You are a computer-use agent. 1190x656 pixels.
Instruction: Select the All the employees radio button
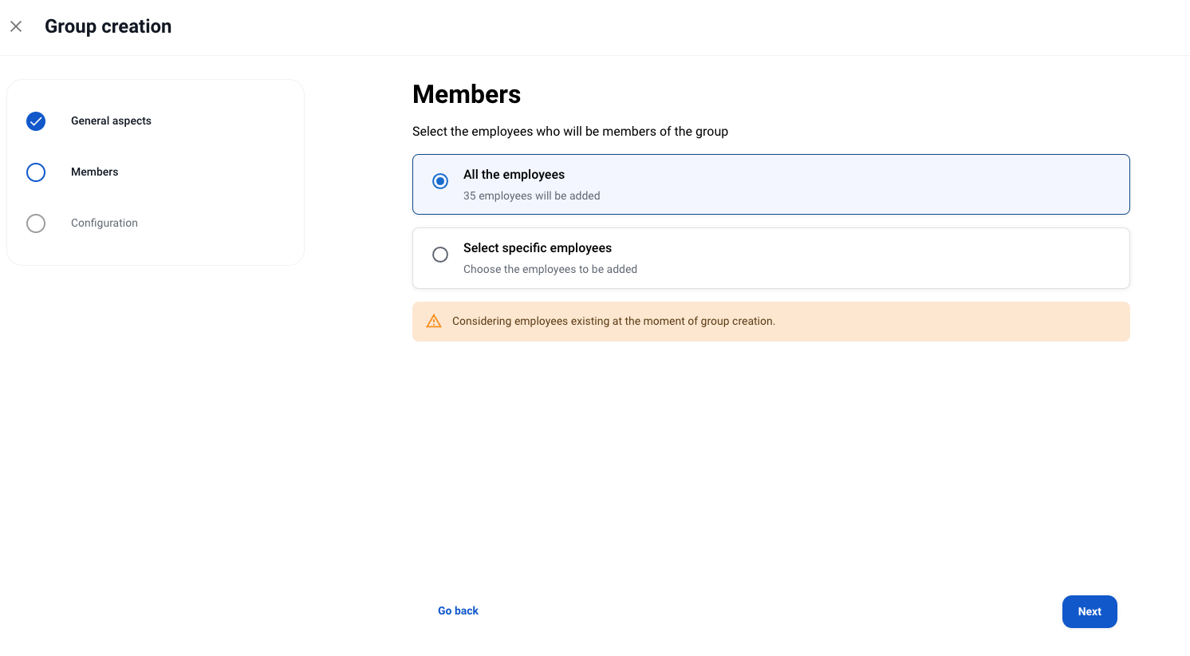[440, 181]
